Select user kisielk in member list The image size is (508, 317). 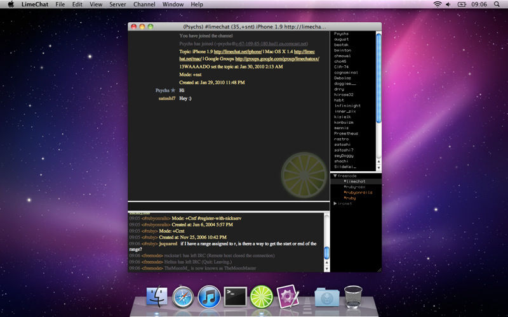coord(342,117)
